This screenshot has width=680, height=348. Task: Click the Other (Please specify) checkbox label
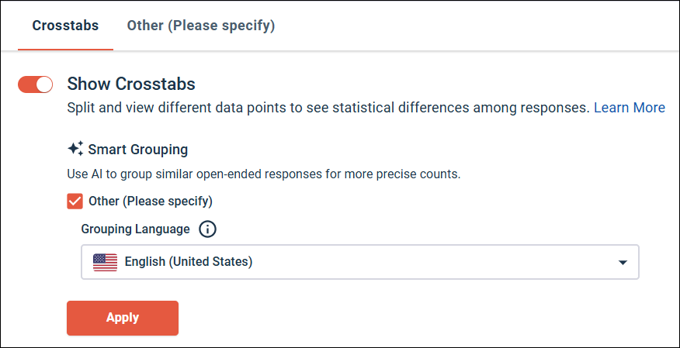pyautogui.click(x=151, y=202)
